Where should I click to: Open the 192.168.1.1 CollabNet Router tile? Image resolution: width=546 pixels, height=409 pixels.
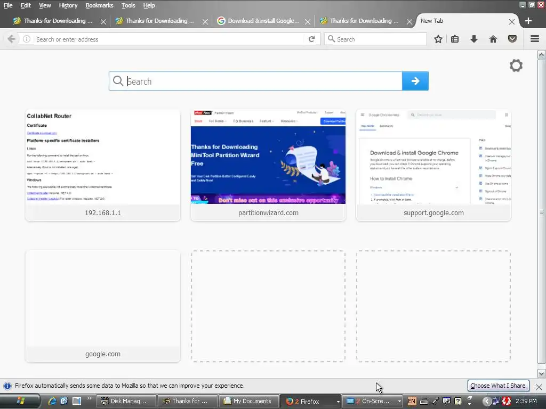[103, 165]
